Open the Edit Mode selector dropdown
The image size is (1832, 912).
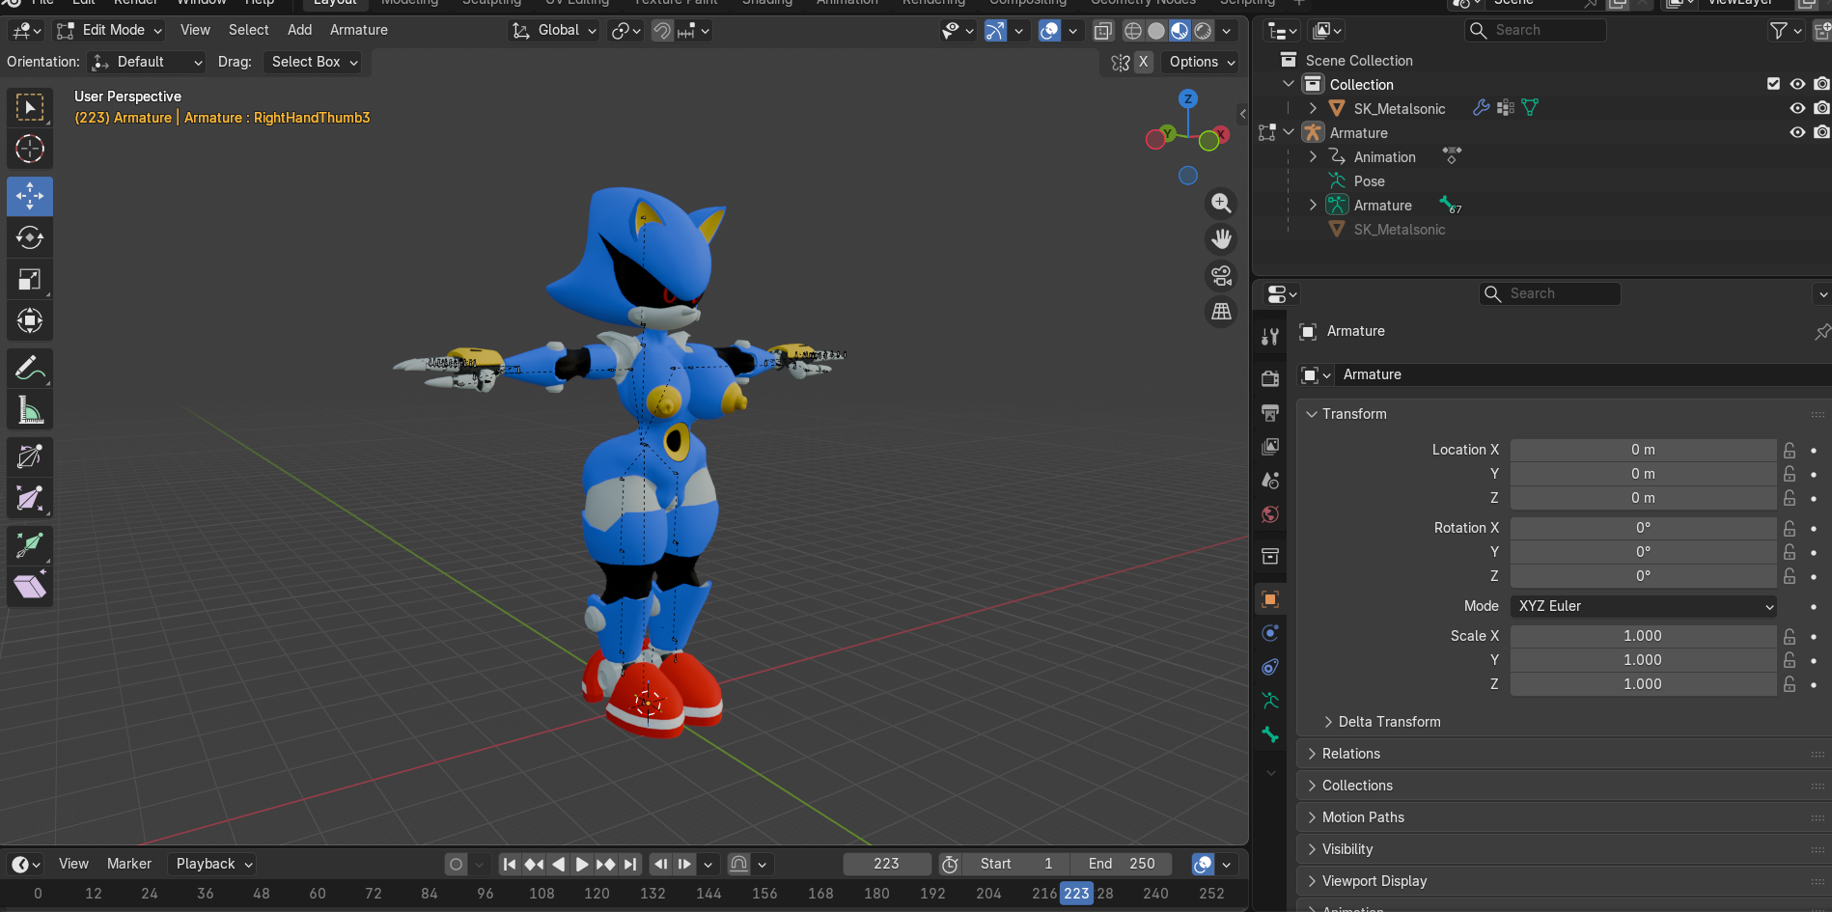click(109, 31)
